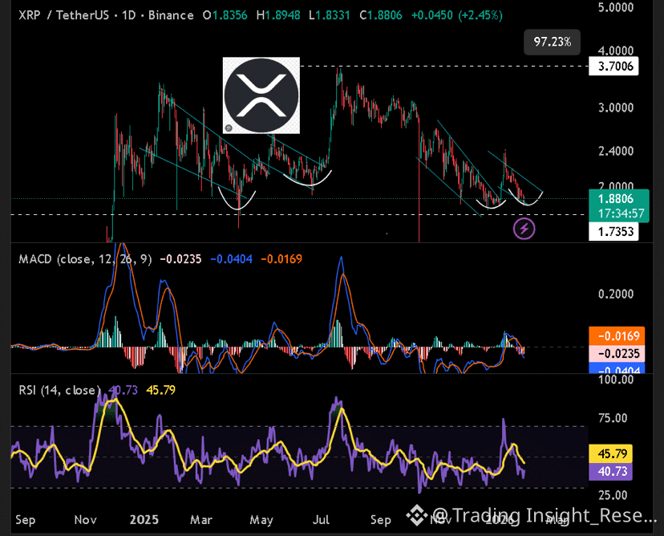The image size is (664, 536).
Task: Click the yellow 45.79 RSI axis tag
Action: 613,455
